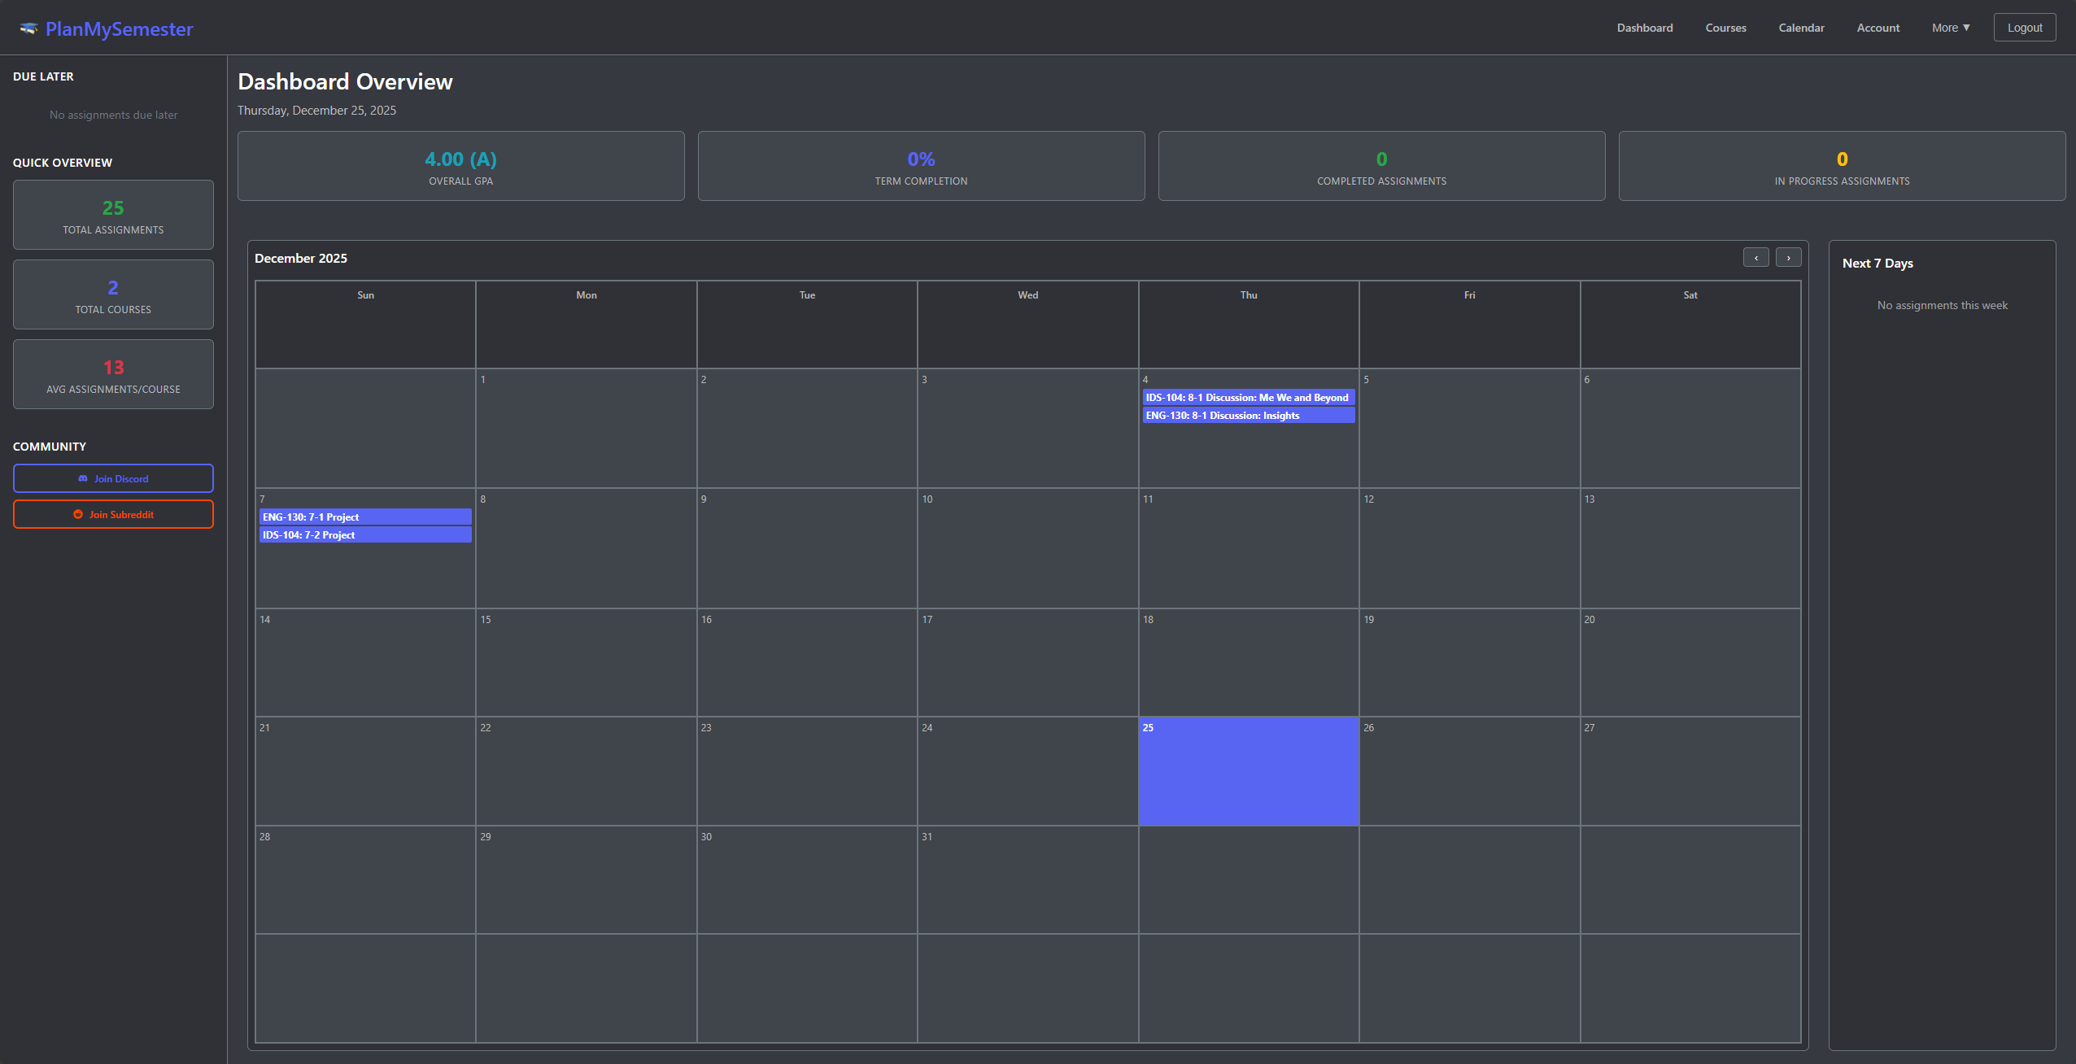Image resolution: width=2076 pixels, height=1064 pixels.
Task: Switch to the Courses page
Action: [1725, 27]
